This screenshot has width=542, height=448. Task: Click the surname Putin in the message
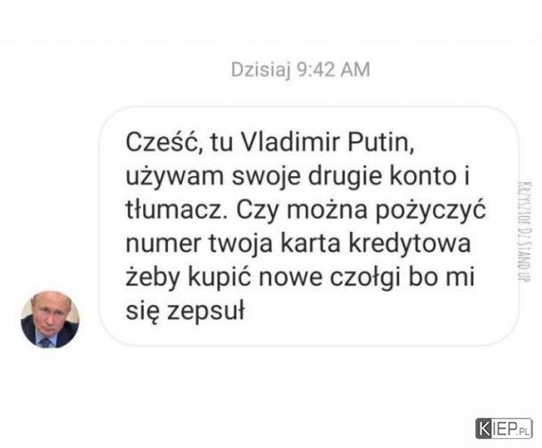[380, 142]
